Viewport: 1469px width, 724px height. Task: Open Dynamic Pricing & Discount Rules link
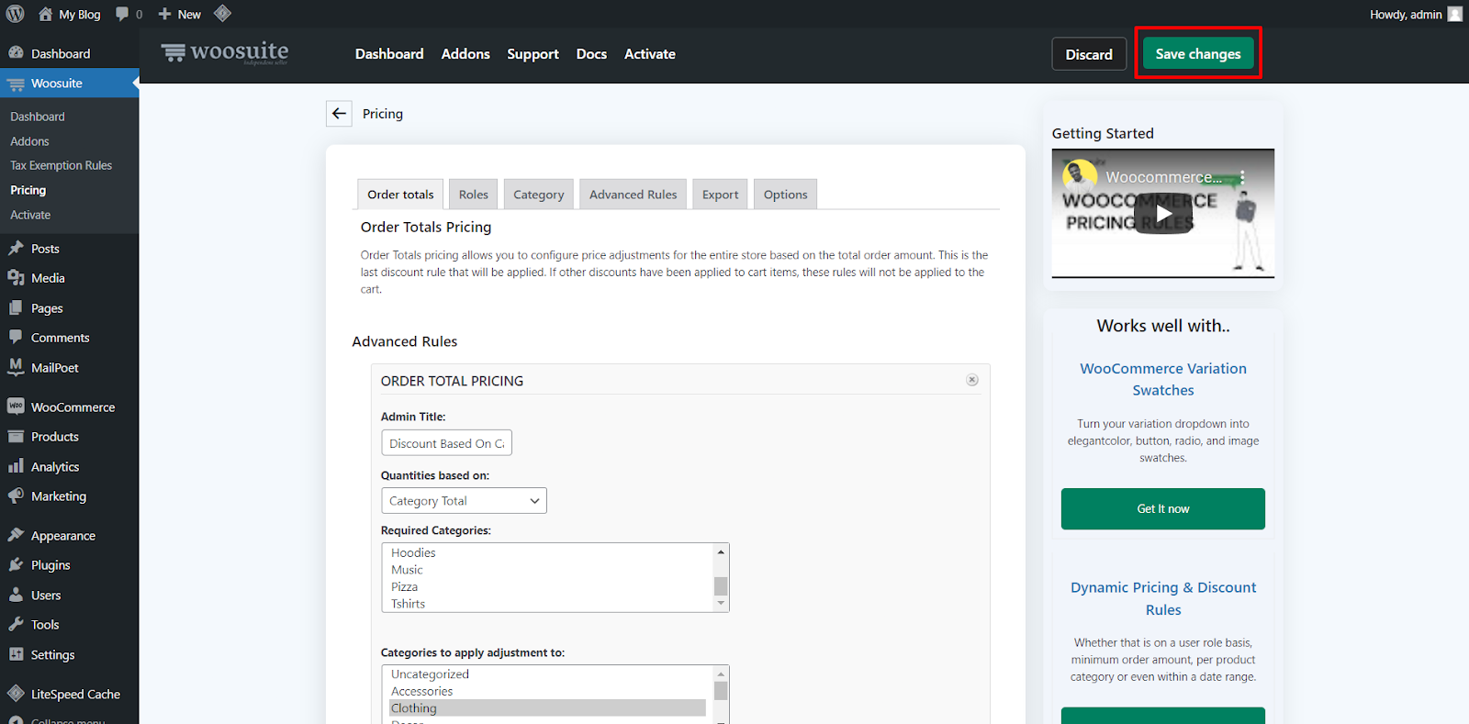pos(1163,598)
